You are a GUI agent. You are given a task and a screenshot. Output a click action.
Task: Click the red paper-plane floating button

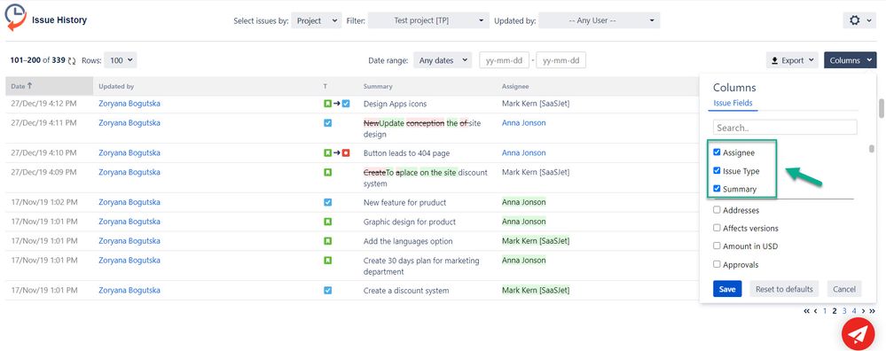point(858,335)
